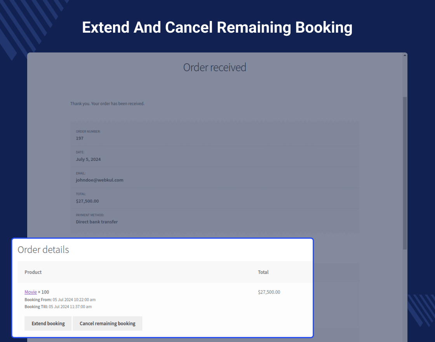Click the Booking From date line
435x342 pixels.
click(x=60, y=300)
